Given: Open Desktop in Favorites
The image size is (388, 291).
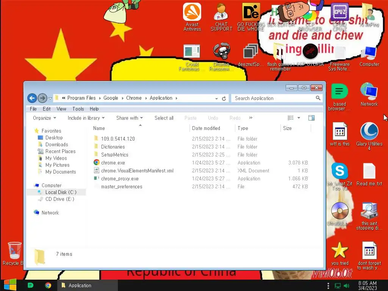Looking at the screenshot, I should tap(54, 138).
